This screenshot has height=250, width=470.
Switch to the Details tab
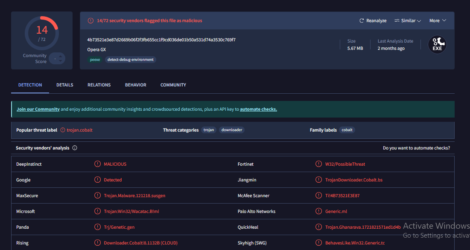point(65,85)
